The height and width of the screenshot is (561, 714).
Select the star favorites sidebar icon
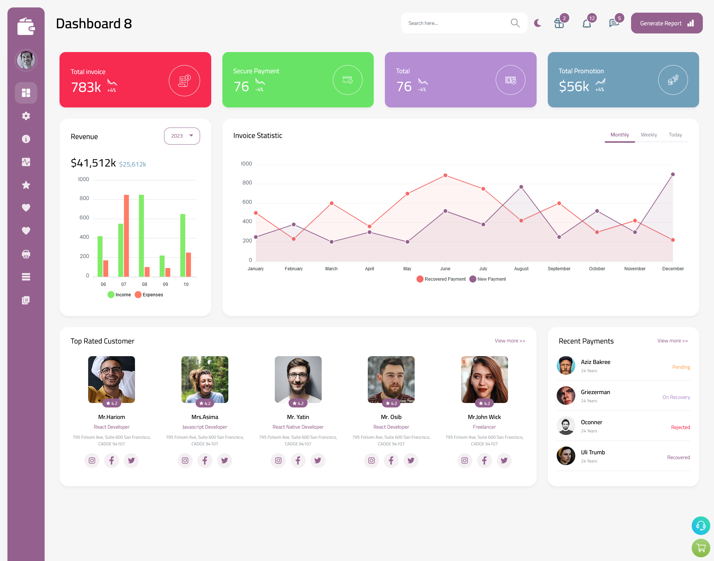click(x=26, y=185)
